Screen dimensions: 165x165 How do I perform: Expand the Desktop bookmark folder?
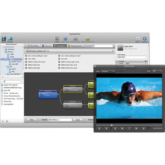pyautogui.click(x=4, y=49)
